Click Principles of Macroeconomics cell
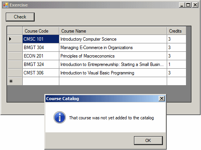This screenshot has width=201, height=150. click(x=113, y=56)
